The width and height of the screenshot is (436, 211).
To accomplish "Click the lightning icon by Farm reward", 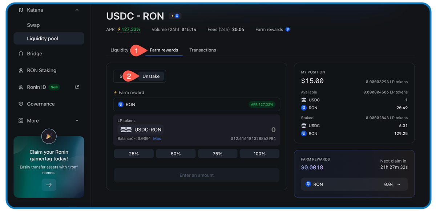I will click(x=116, y=92).
